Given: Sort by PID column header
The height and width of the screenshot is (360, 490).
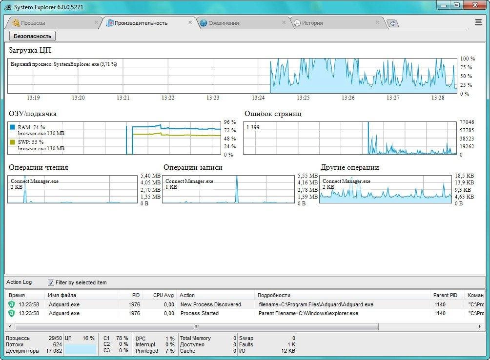Looking at the screenshot, I should point(129,295).
